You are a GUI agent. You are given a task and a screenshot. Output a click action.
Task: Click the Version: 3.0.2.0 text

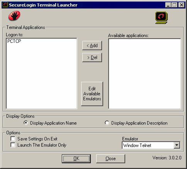(167, 158)
